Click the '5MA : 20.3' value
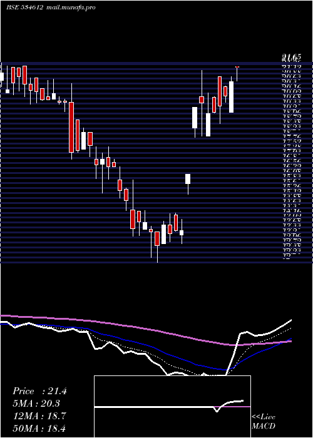 [x=36, y=404]
